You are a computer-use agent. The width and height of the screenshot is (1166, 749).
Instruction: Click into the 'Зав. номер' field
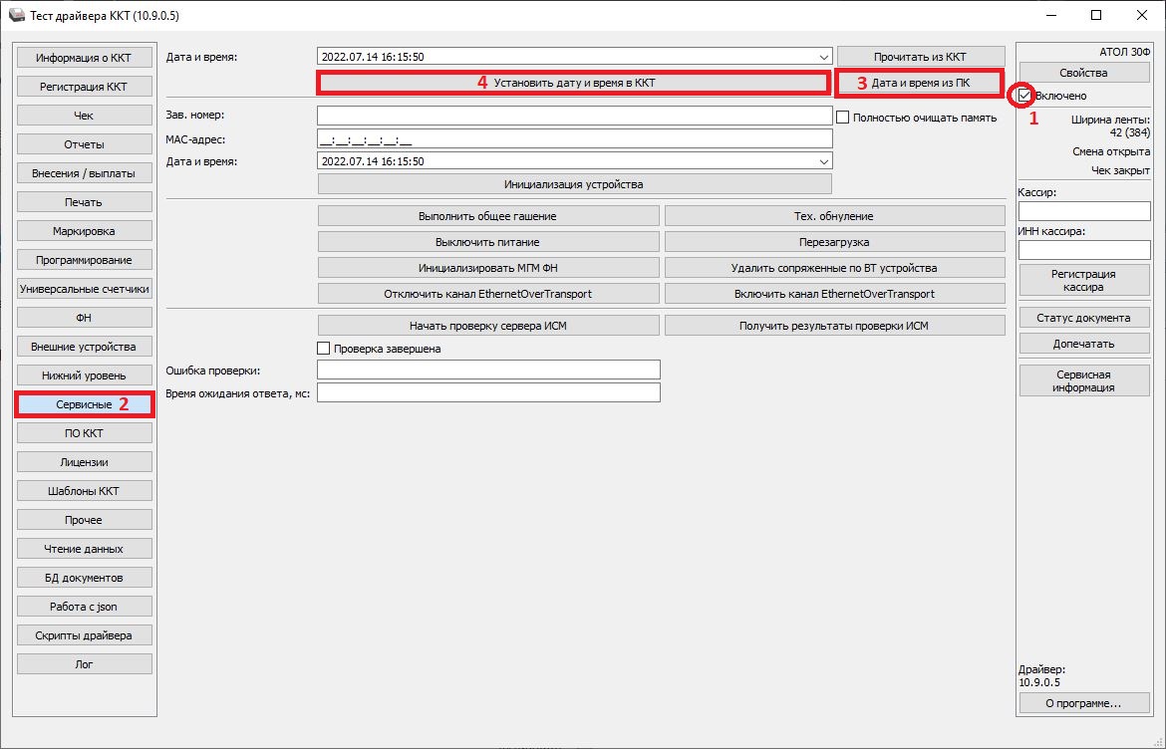point(574,117)
